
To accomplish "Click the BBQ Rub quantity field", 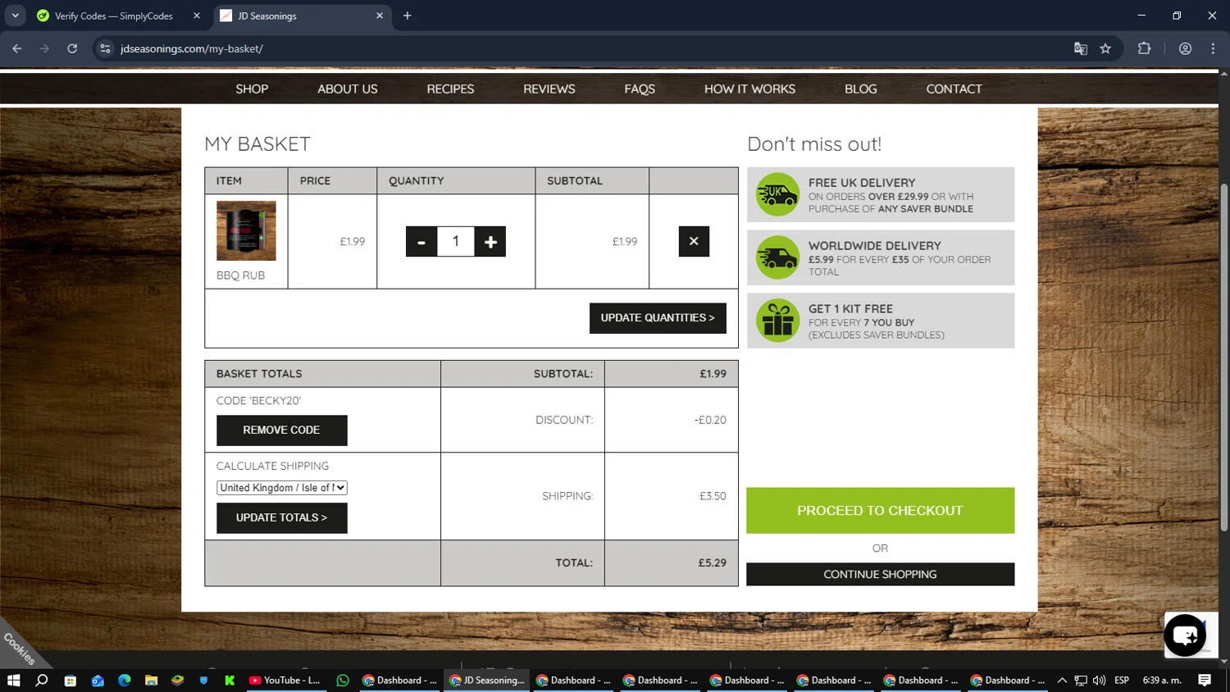I will [456, 241].
